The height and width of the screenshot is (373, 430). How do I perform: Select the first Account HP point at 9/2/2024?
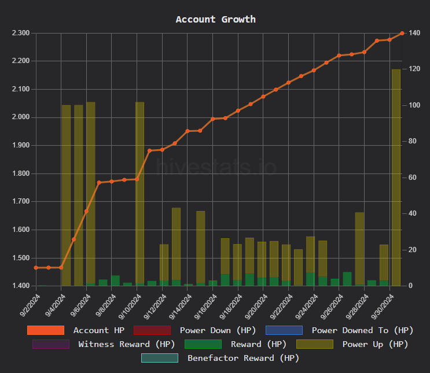pyautogui.click(x=36, y=268)
